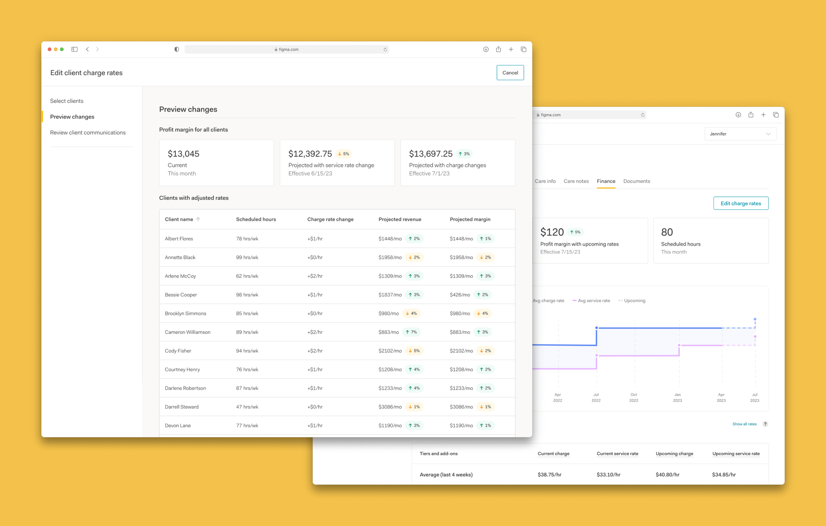Click Show all rates link

point(744,424)
